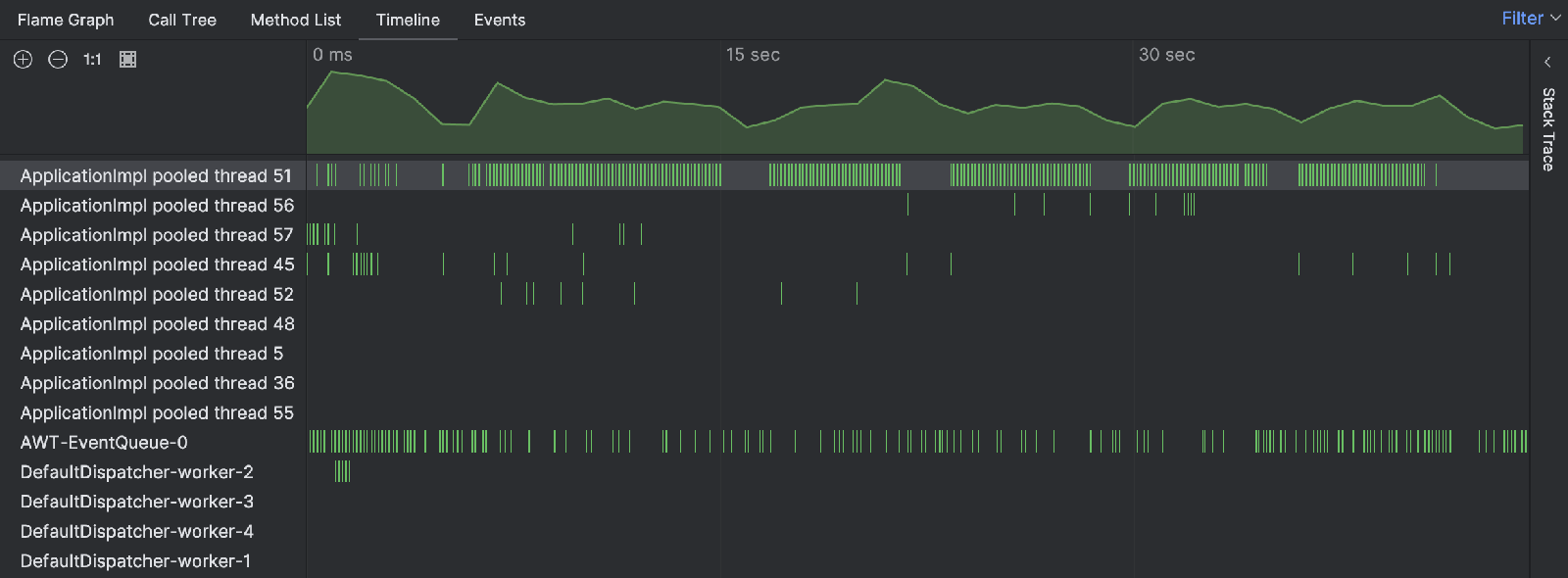Select the Timeline tab
The image size is (1568, 578).
click(x=408, y=20)
